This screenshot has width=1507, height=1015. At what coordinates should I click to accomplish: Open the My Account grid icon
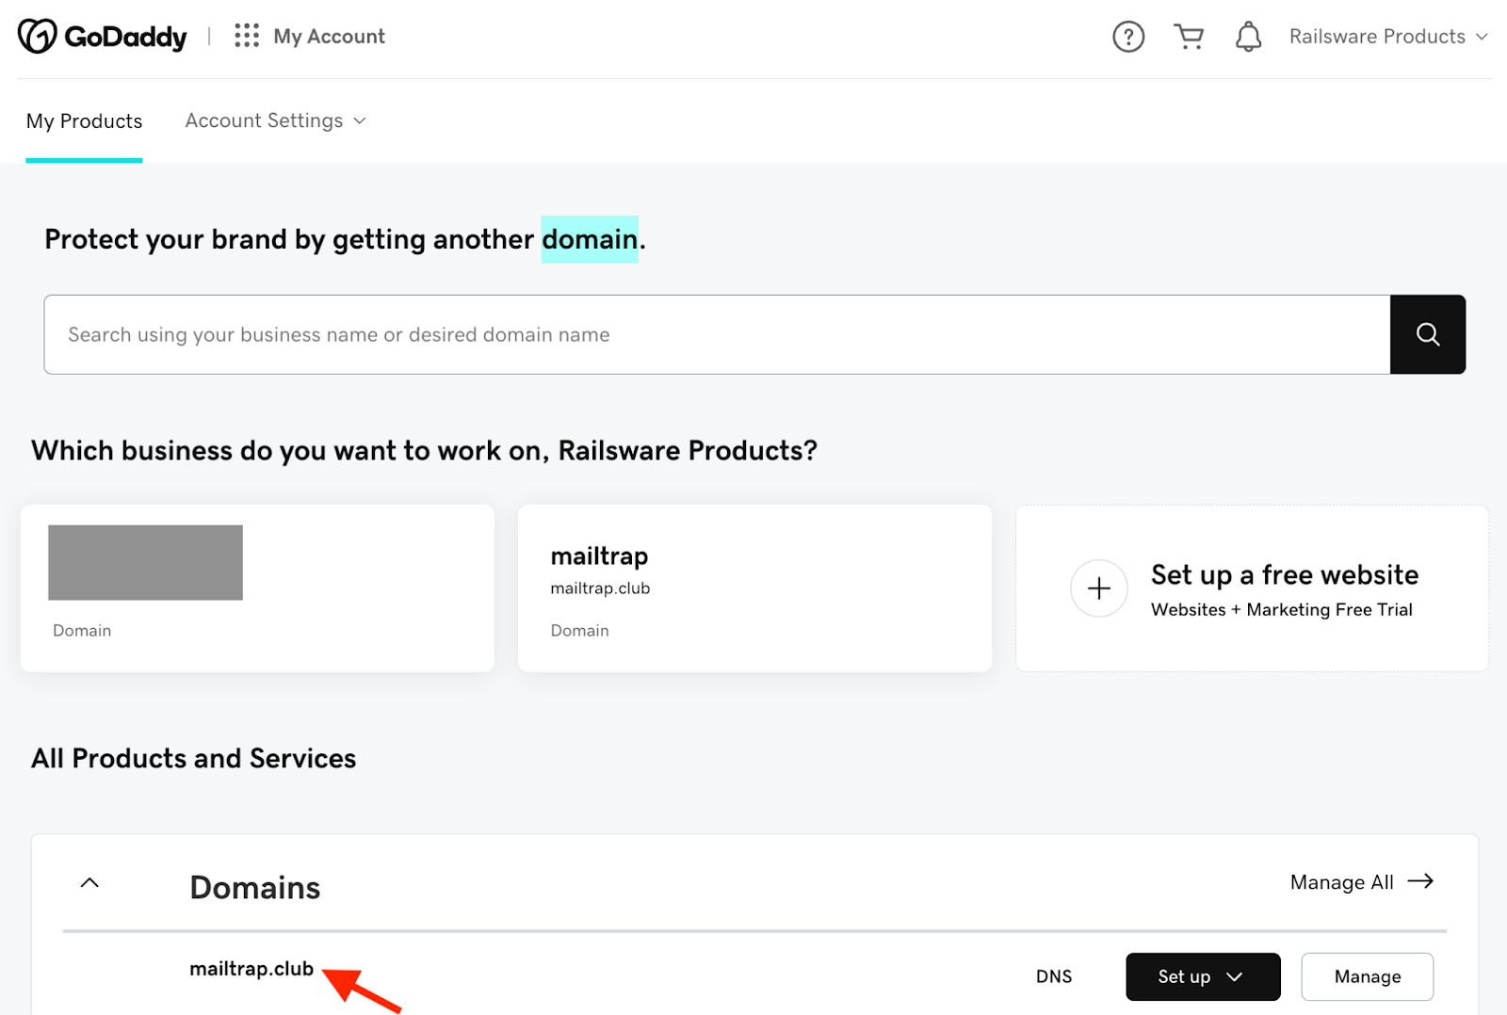[246, 36]
